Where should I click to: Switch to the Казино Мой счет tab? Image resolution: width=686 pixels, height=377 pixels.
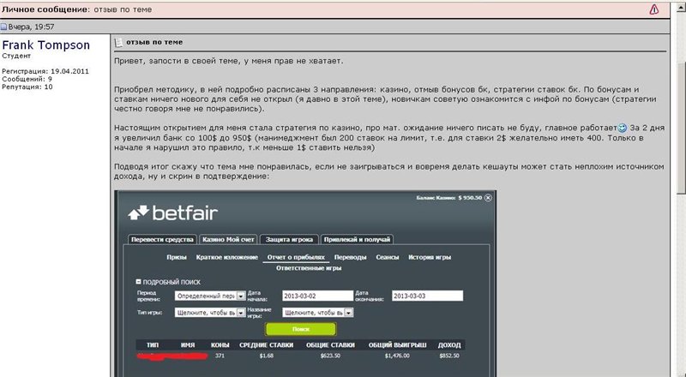[x=228, y=239]
